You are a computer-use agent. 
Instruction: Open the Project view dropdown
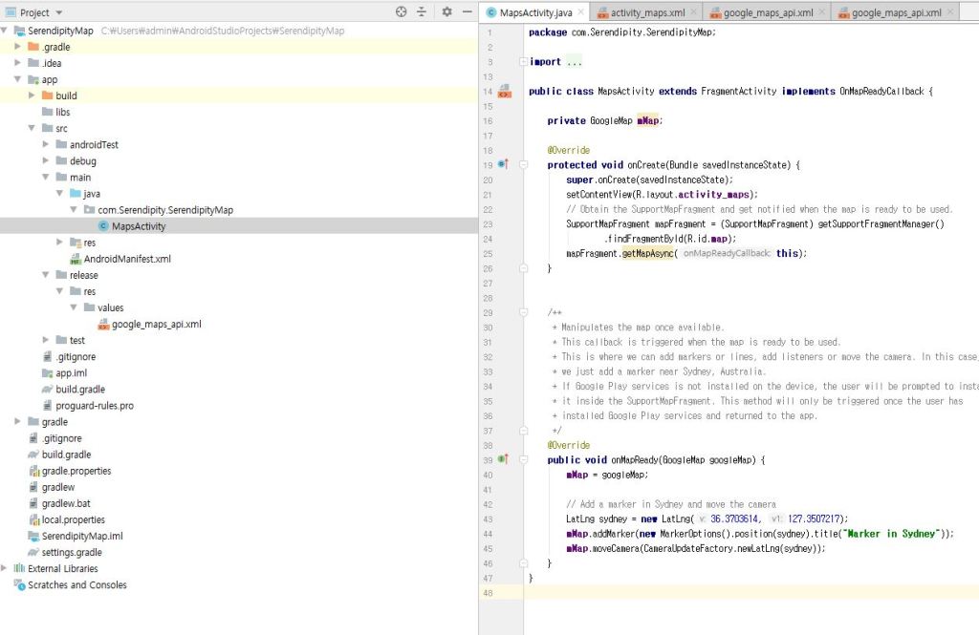(x=59, y=12)
